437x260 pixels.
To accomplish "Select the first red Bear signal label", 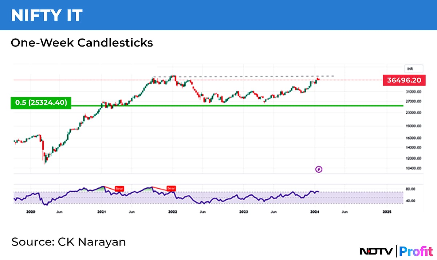I will pyautogui.click(x=119, y=189).
